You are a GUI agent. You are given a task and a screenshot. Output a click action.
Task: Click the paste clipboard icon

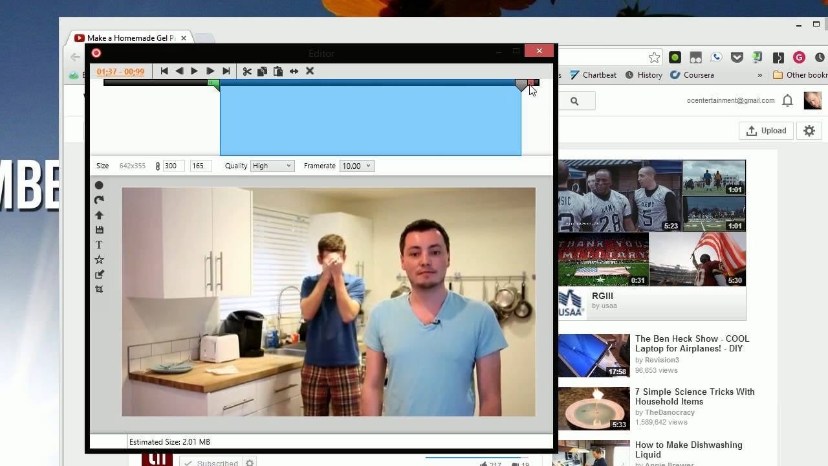coord(278,71)
